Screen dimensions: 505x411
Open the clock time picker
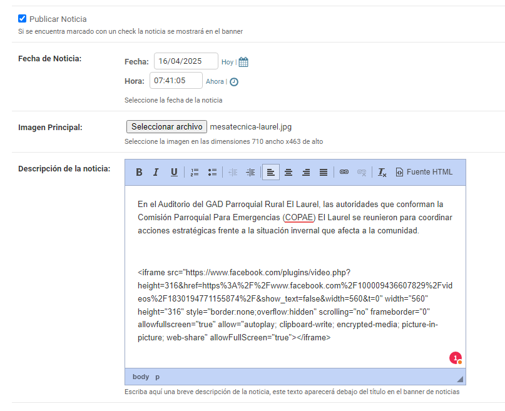point(234,82)
